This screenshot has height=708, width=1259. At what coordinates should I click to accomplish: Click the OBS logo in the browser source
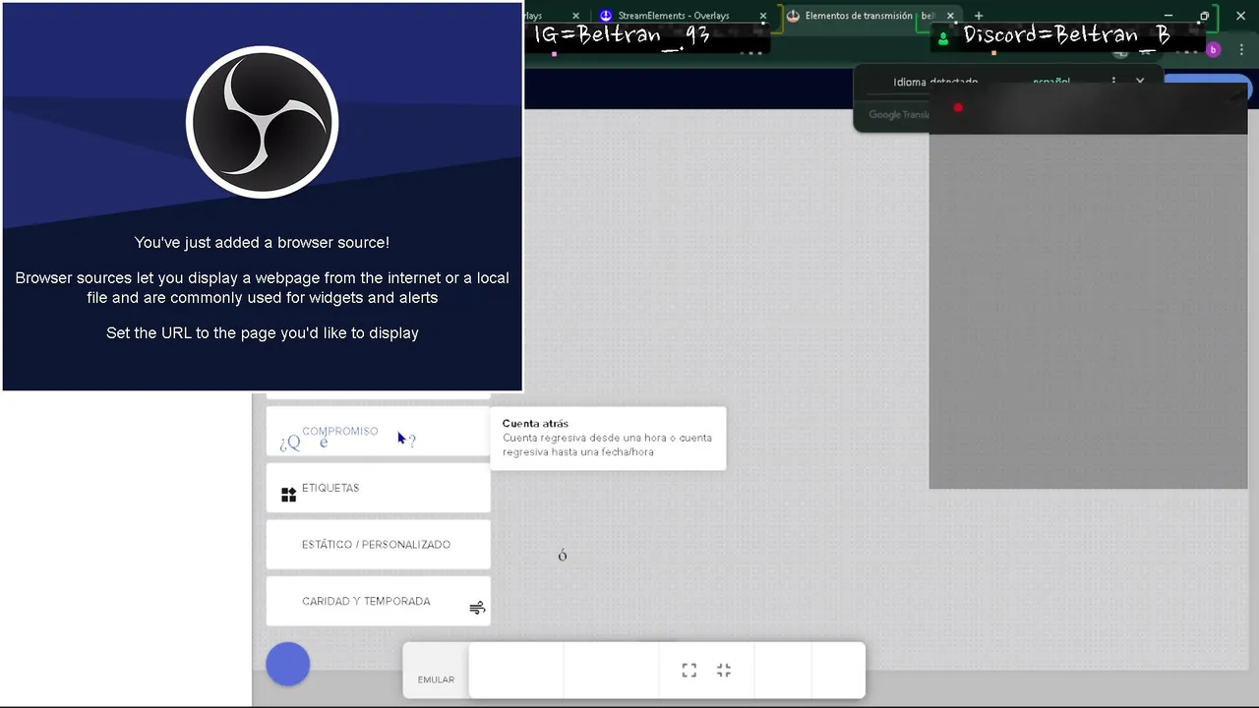coord(263,122)
